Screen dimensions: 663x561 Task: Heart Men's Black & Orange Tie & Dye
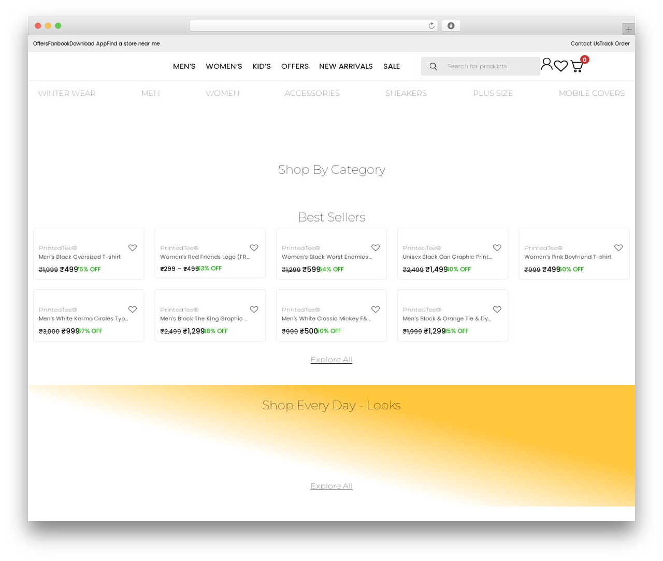coord(497,309)
